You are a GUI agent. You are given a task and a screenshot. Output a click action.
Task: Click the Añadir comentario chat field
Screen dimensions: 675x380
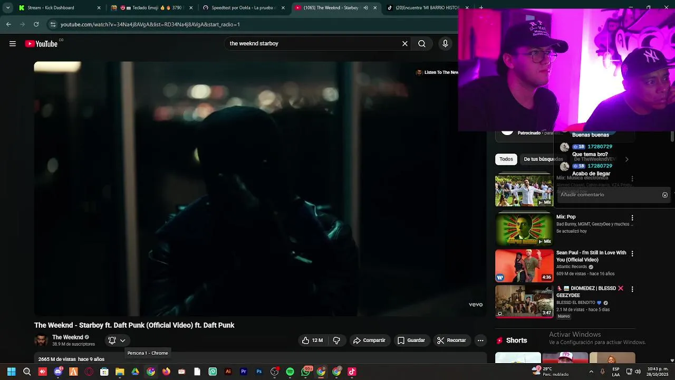[608, 195]
